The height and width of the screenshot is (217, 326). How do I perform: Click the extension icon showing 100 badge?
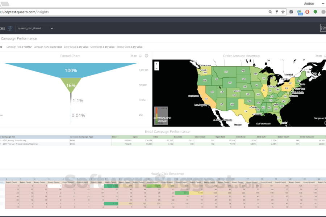300,12
